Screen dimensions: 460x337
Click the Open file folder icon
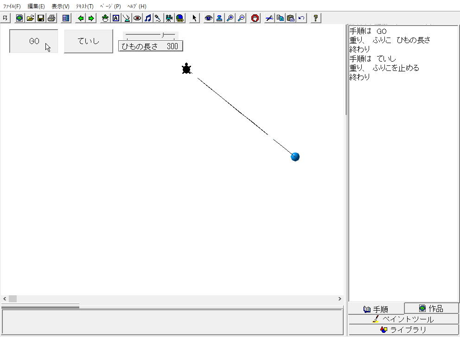pyautogui.click(x=30, y=18)
